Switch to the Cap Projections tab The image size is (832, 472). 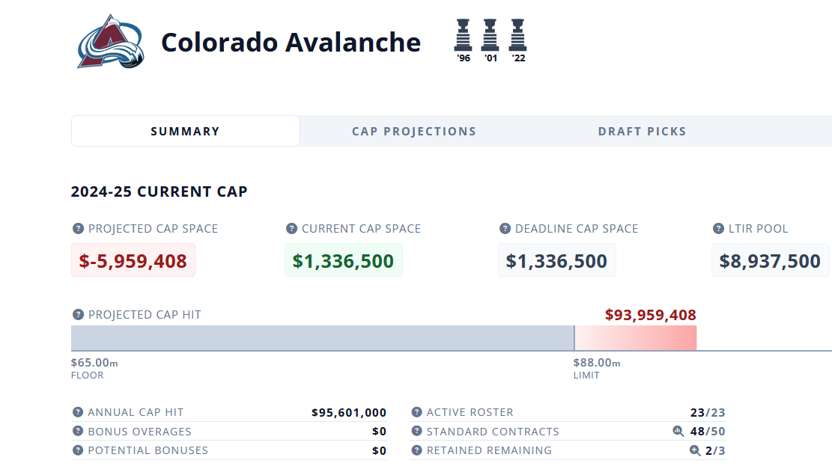(414, 132)
